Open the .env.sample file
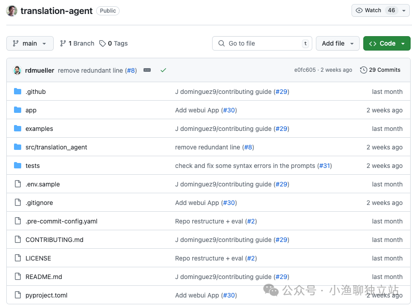 pos(42,184)
